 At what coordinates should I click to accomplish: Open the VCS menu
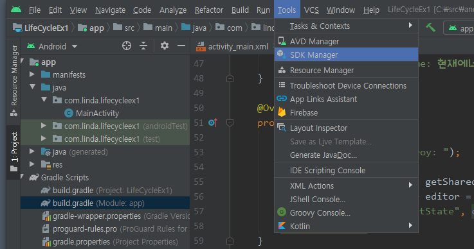coord(311,10)
